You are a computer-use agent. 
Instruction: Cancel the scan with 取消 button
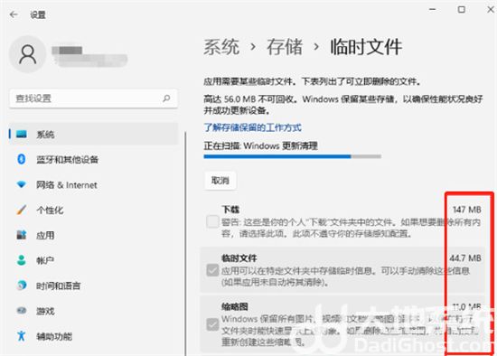(x=220, y=181)
